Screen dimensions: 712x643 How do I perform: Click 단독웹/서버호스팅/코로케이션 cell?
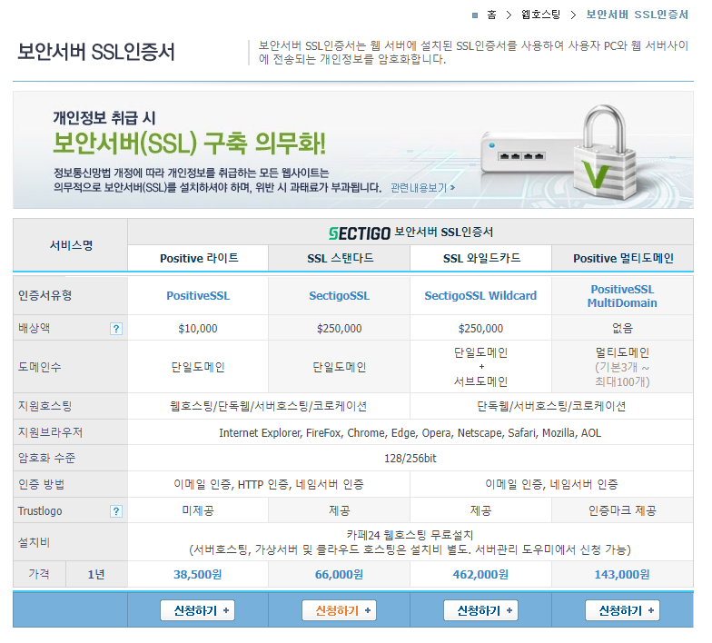551,406
